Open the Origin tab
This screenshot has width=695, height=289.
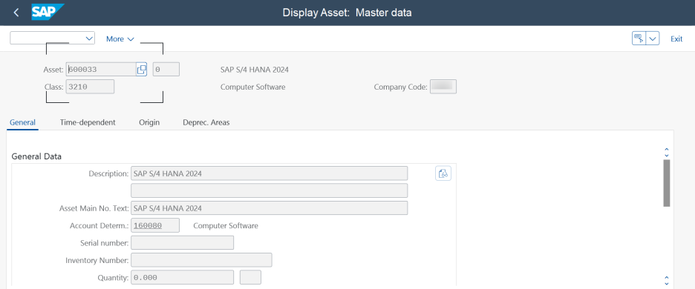coord(149,122)
